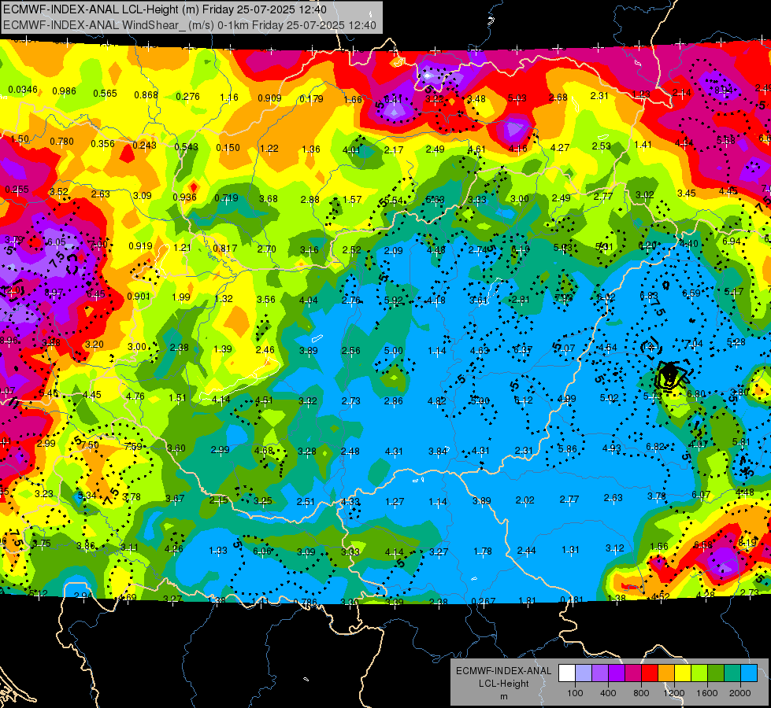Click the wind shear value 0.543

tap(186, 147)
